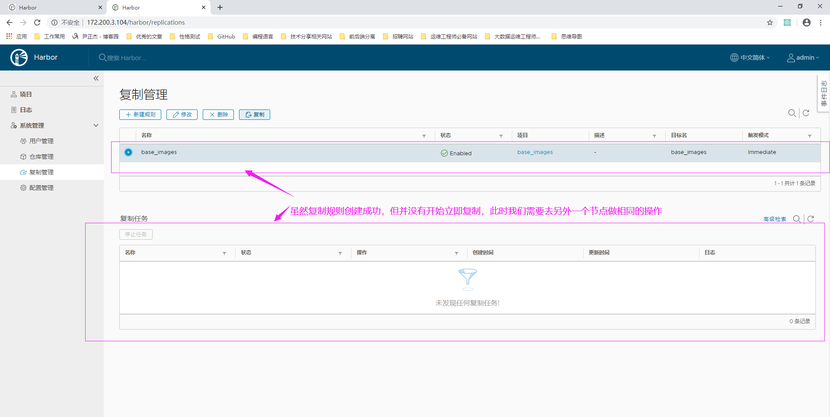Open the 工作常用 bookmark folder
Screen dimensions: 830x417
pos(50,36)
